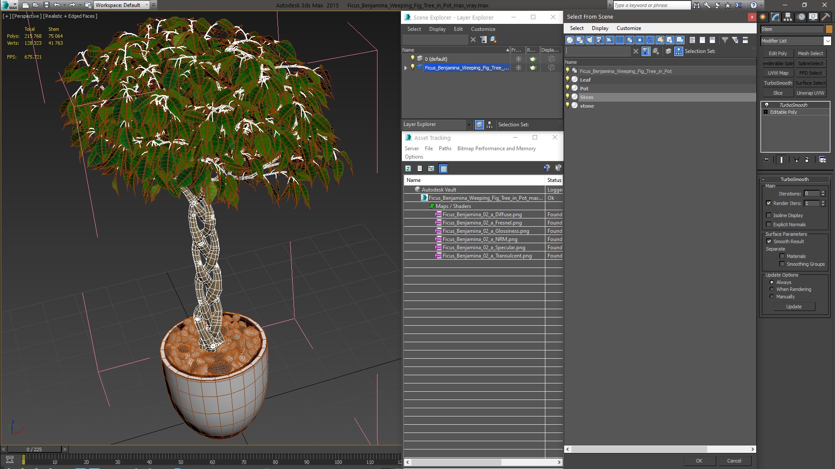Toggle Display Cameras filter icon
The height and width of the screenshot is (469, 835).
click(600, 40)
